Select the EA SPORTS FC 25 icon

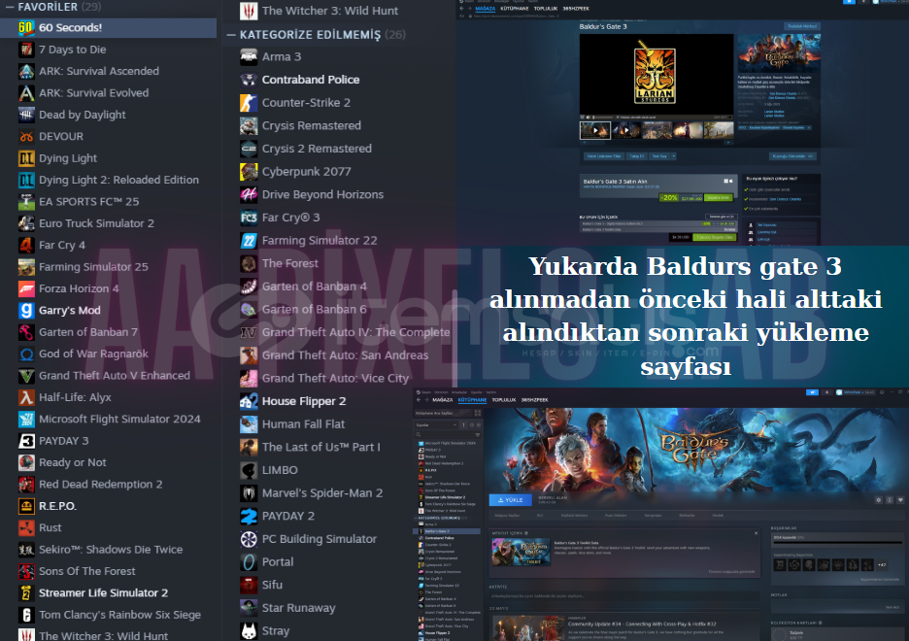point(26,201)
